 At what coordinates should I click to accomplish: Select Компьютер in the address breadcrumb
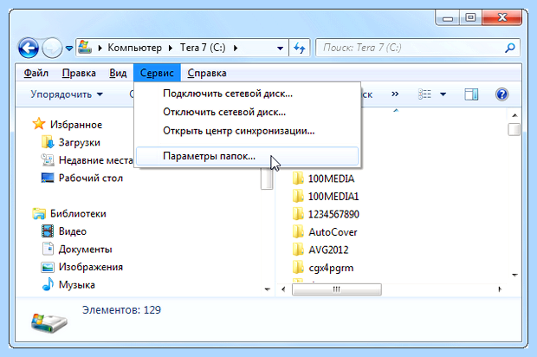pos(134,48)
